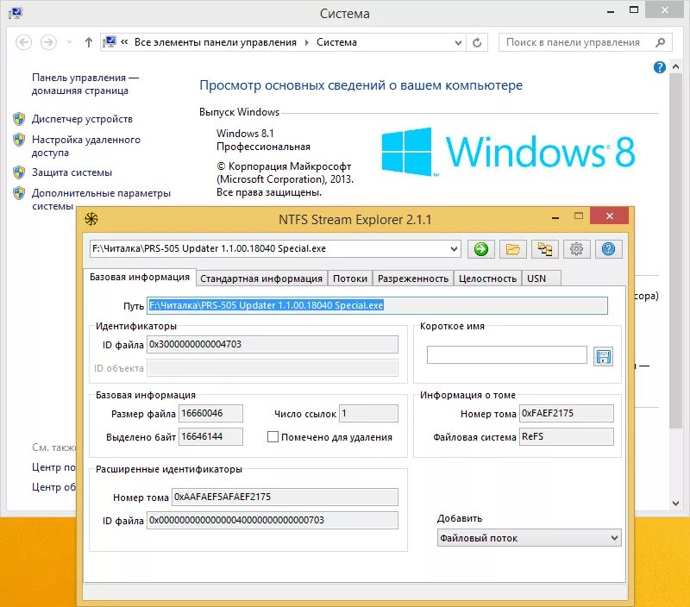
Task: Open Дополнительные параметры системы link
Action: 101,199
